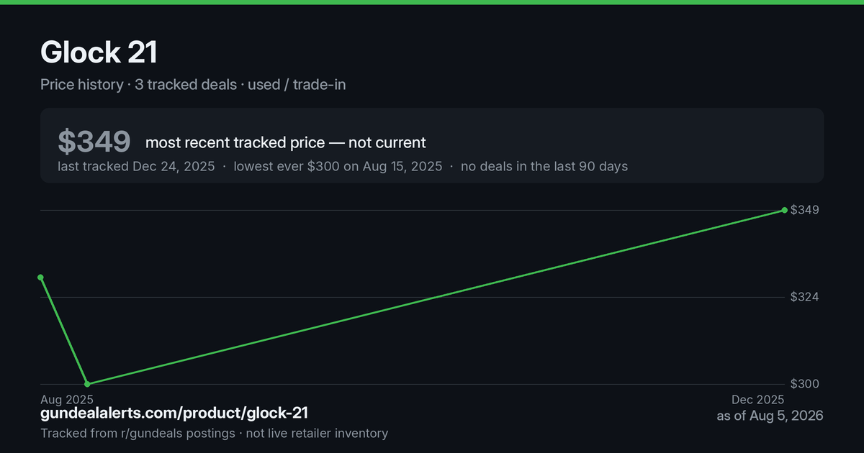Click the $349 data point on the chart
The image size is (864, 453).
tap(784, 210)
